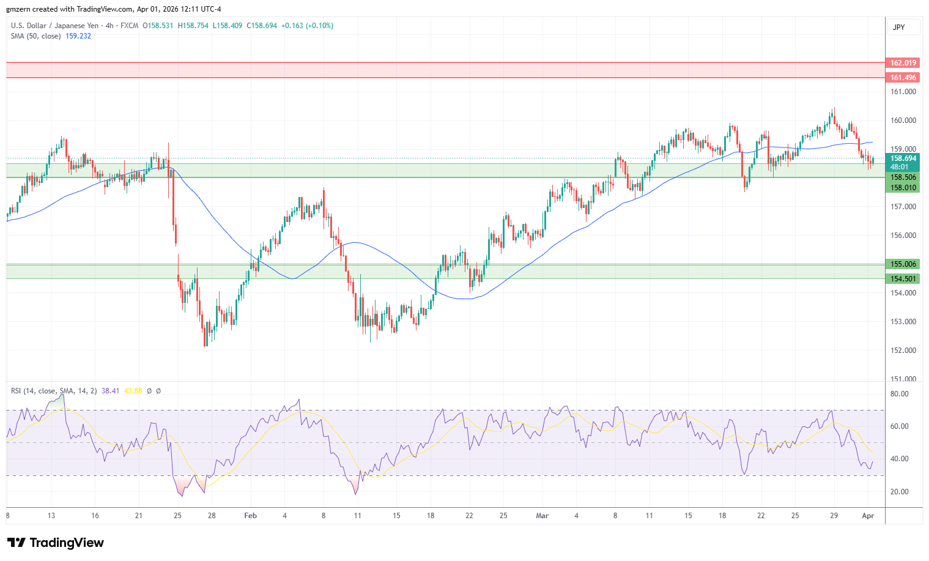
Task: Select the green 158.010 price label
Action: pyautogui.click(x=903, y=188)
